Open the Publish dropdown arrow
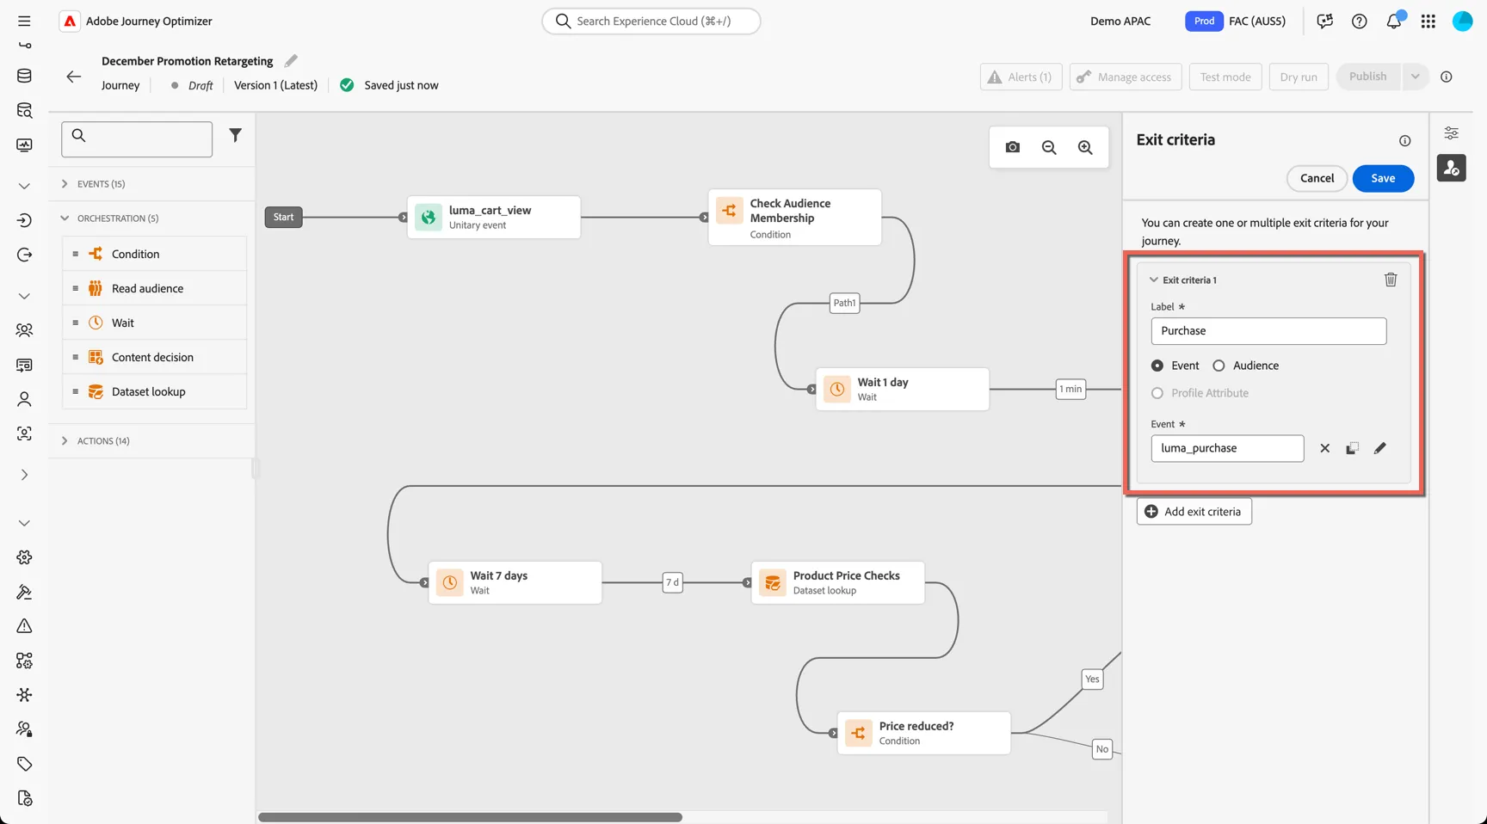Image resolution: width=1487 pixels, height=824 pixels. tap(1415, 77)
